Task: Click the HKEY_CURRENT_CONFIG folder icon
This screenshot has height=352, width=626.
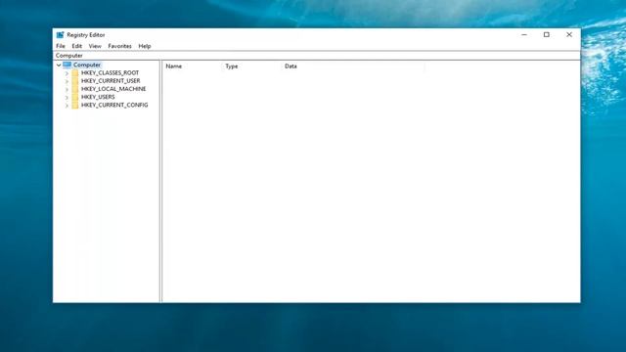Action: click(75, 105)
